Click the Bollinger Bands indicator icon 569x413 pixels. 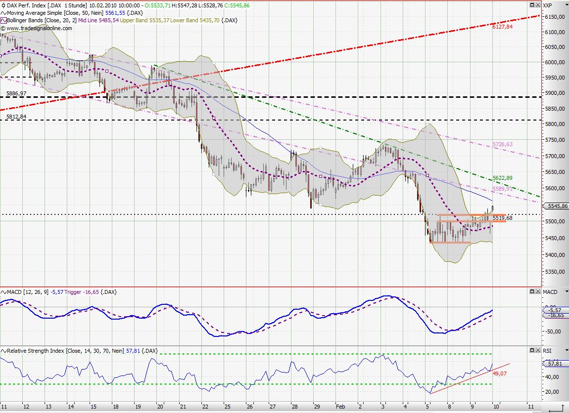[4, 21]
